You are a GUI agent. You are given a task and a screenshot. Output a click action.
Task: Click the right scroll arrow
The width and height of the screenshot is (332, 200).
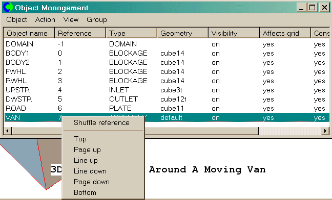pos(325,131)
